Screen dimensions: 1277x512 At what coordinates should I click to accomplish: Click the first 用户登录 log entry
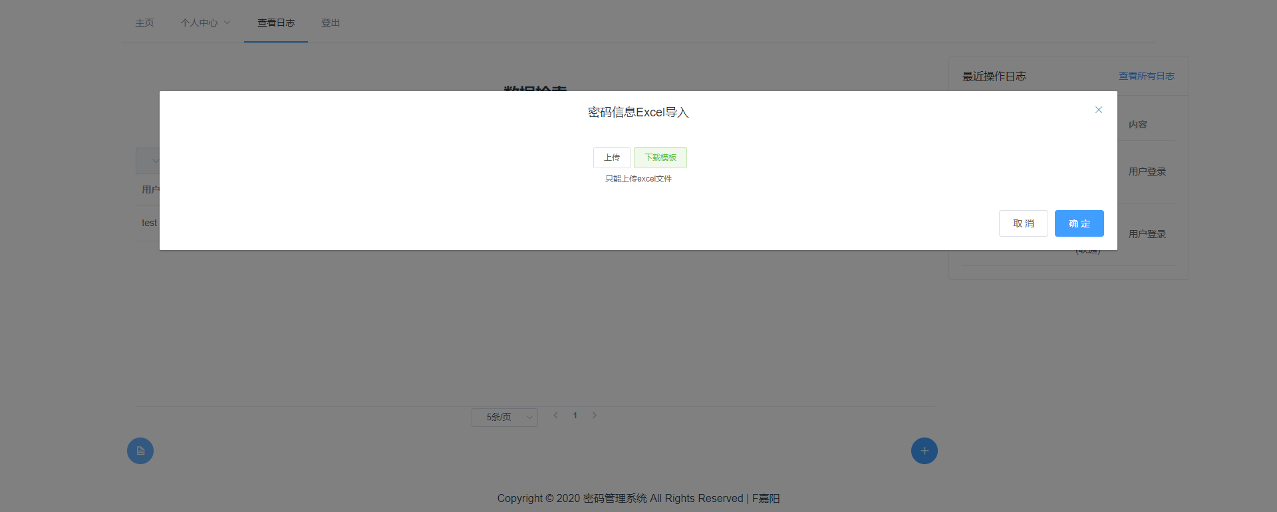tap(1147, 172)
